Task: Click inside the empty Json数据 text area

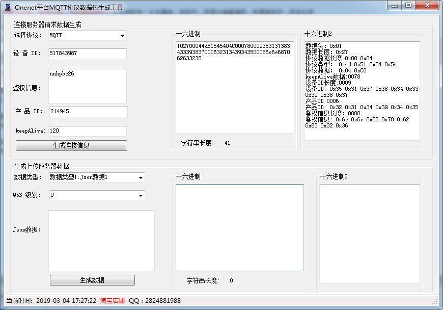Action: coord(100,240)
